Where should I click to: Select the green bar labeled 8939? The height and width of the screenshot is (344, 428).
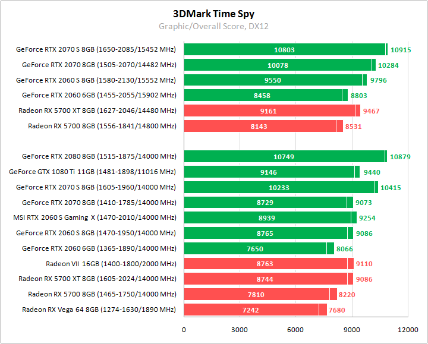[x=267, y=217]
